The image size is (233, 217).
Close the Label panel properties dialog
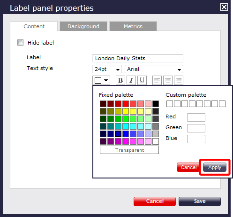click(224, 7)
